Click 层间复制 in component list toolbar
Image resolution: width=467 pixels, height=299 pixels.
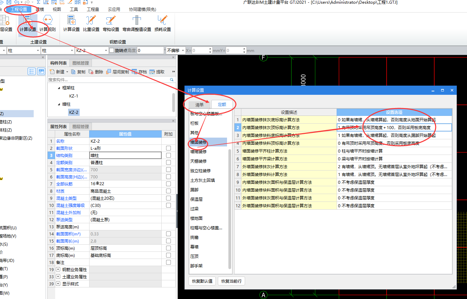(117, 72)
